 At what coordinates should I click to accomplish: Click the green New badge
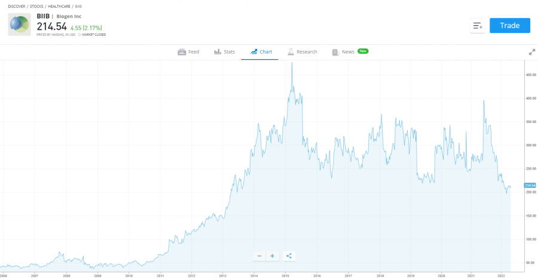363,51
